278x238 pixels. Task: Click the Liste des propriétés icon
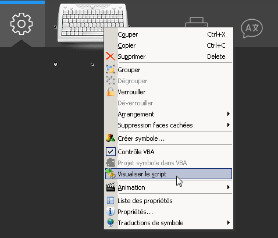click(x=111, y=200)
